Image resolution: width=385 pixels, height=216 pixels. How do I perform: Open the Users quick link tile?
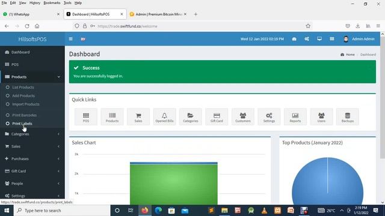point(321,117)
